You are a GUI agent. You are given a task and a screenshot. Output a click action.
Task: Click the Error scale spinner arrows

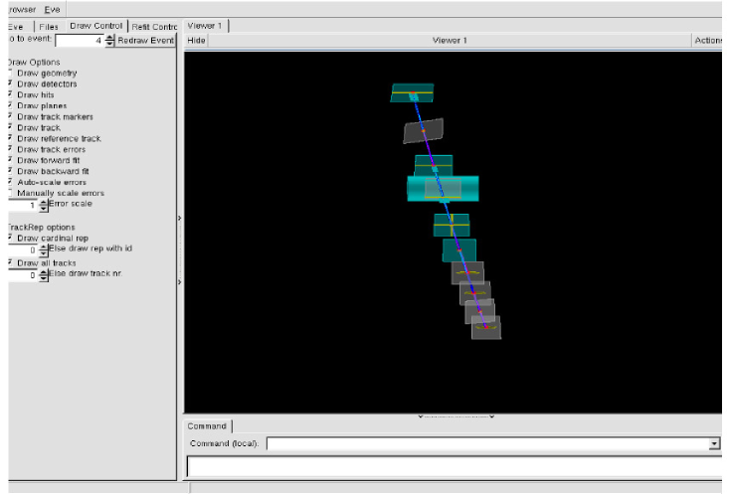[44, 206]
